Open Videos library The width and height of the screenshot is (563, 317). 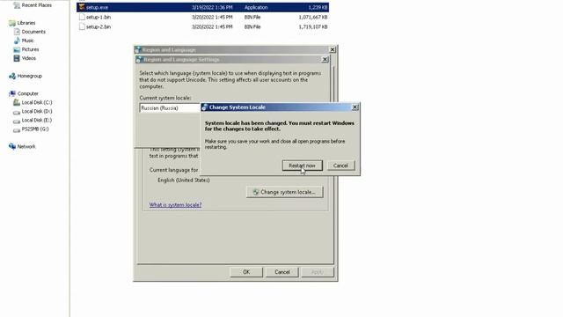point(29,58)
